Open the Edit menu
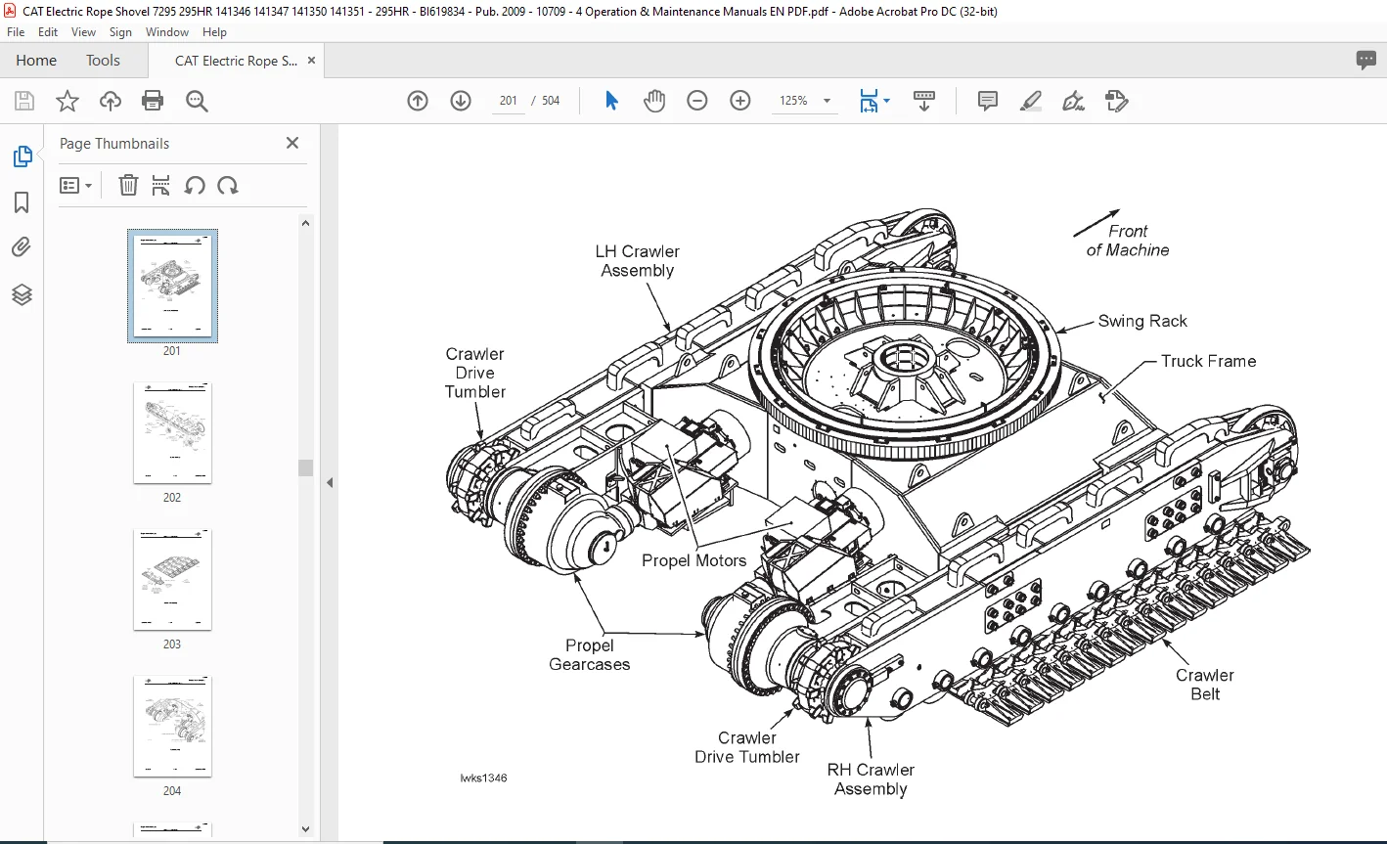 click(x=48, y=32)
